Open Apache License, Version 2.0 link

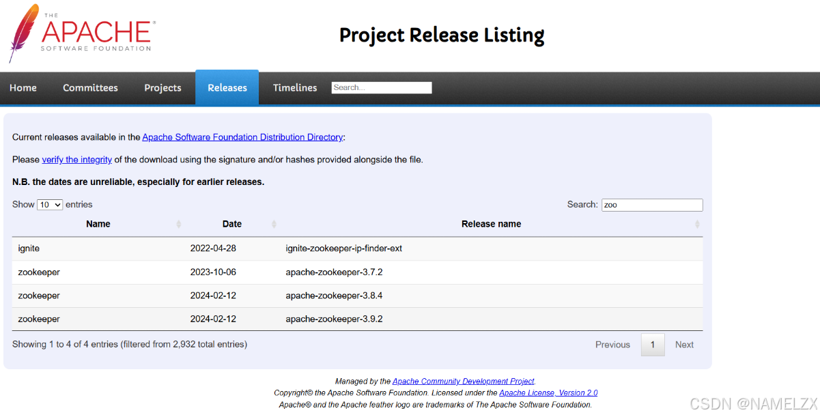tap(548, 393)
